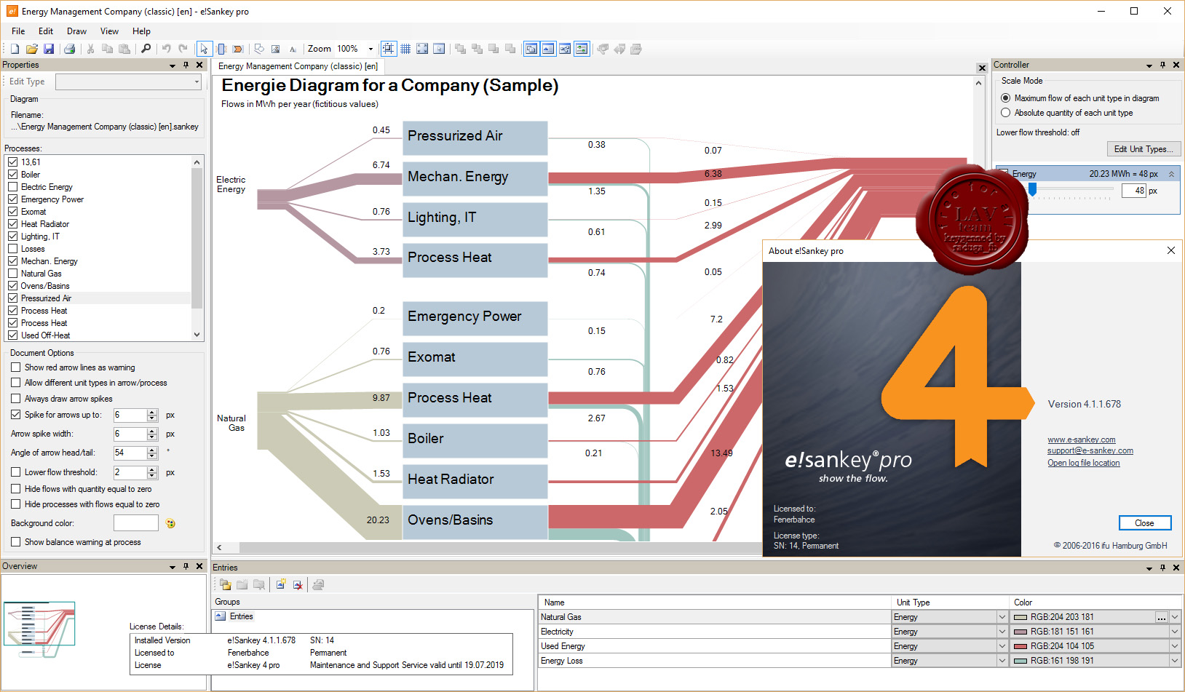Open the Help menu
1185x692 pixels.
tap(141, 31)
